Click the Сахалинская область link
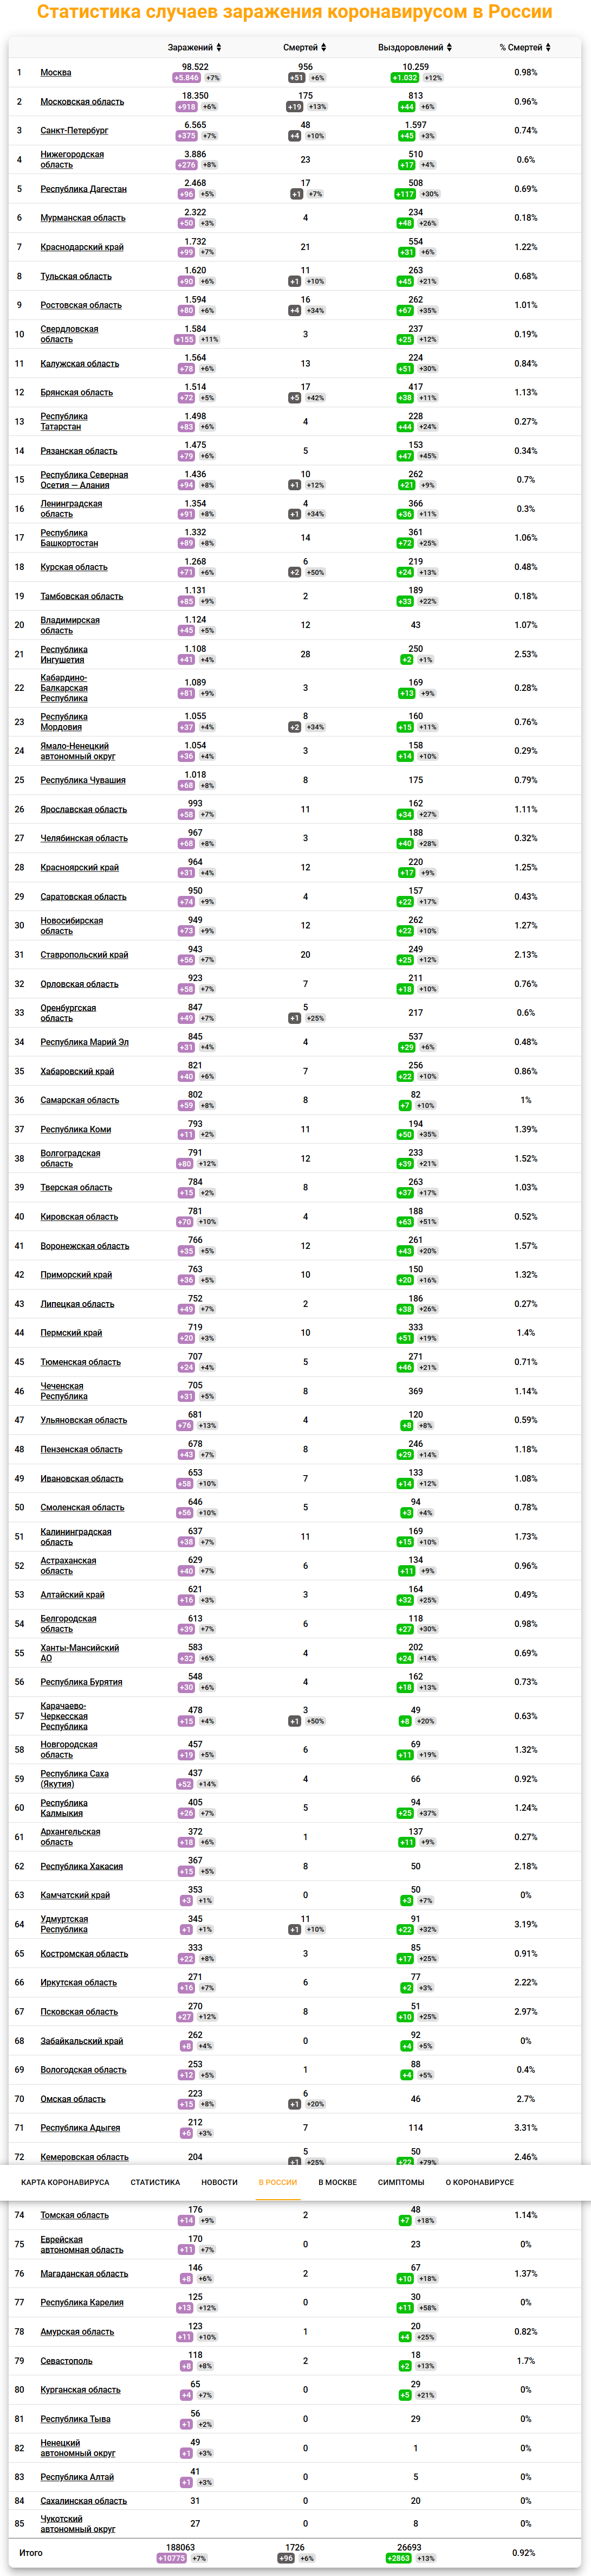The image size is (591, 2576). pos(83,2501)
